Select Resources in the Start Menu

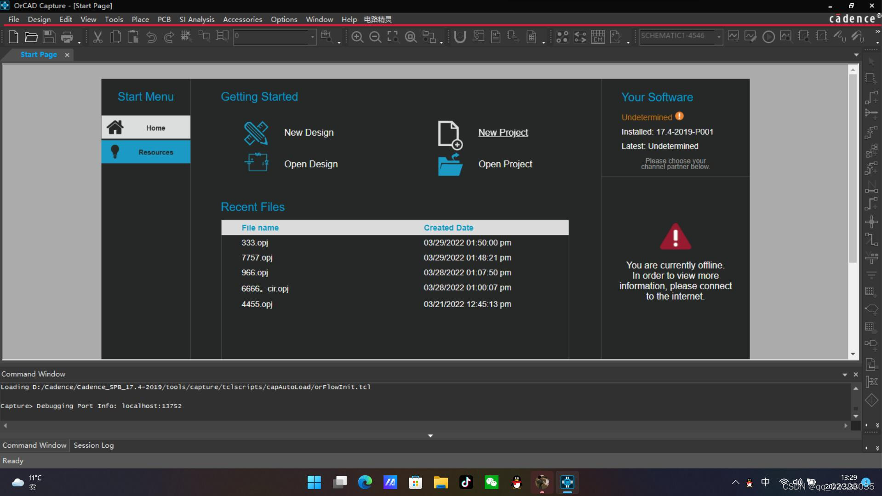tap(146, 152)
